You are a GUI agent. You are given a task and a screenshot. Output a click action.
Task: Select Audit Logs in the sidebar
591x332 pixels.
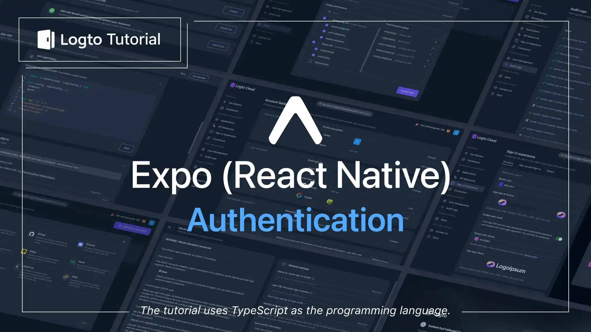pos(211,157)
